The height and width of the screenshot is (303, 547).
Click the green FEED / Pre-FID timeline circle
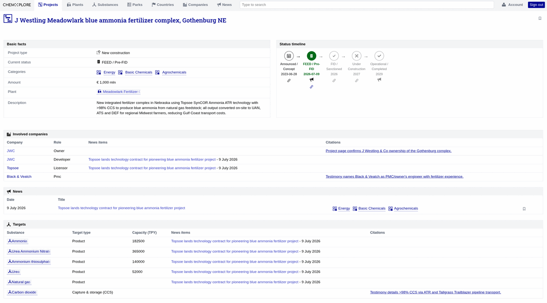click(312, 56)
